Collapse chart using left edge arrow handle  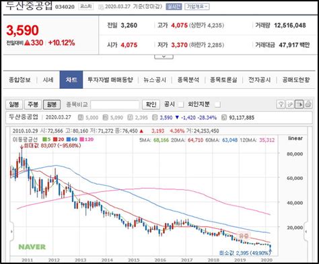pos(12,232)
